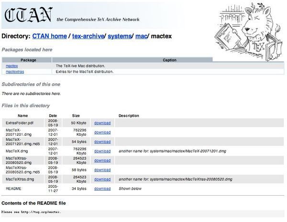The image size is (287, 222).
Task: Download the MacTeX.dmg file
Action: click(102, 151)
